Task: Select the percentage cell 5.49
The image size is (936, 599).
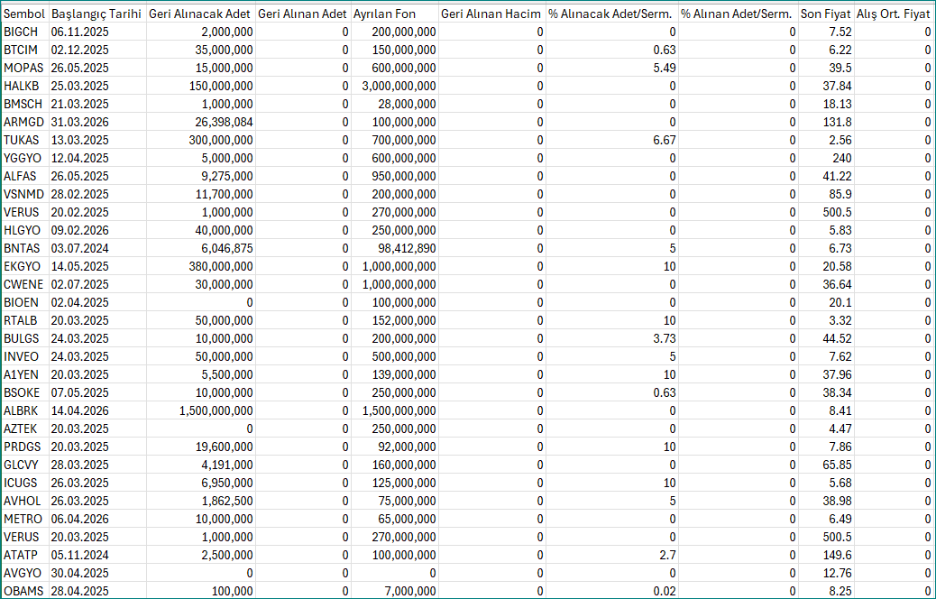Action: [612, 68]
